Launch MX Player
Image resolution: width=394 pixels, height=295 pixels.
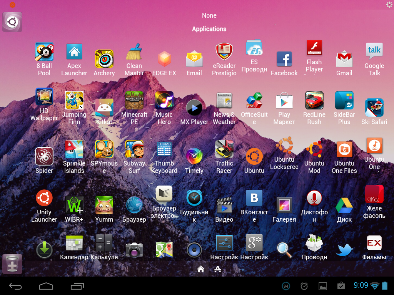pyautogui.click(x=194, y=108)
